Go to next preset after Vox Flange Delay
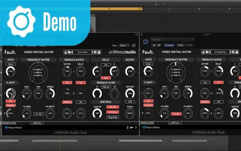 click(230, 52)
